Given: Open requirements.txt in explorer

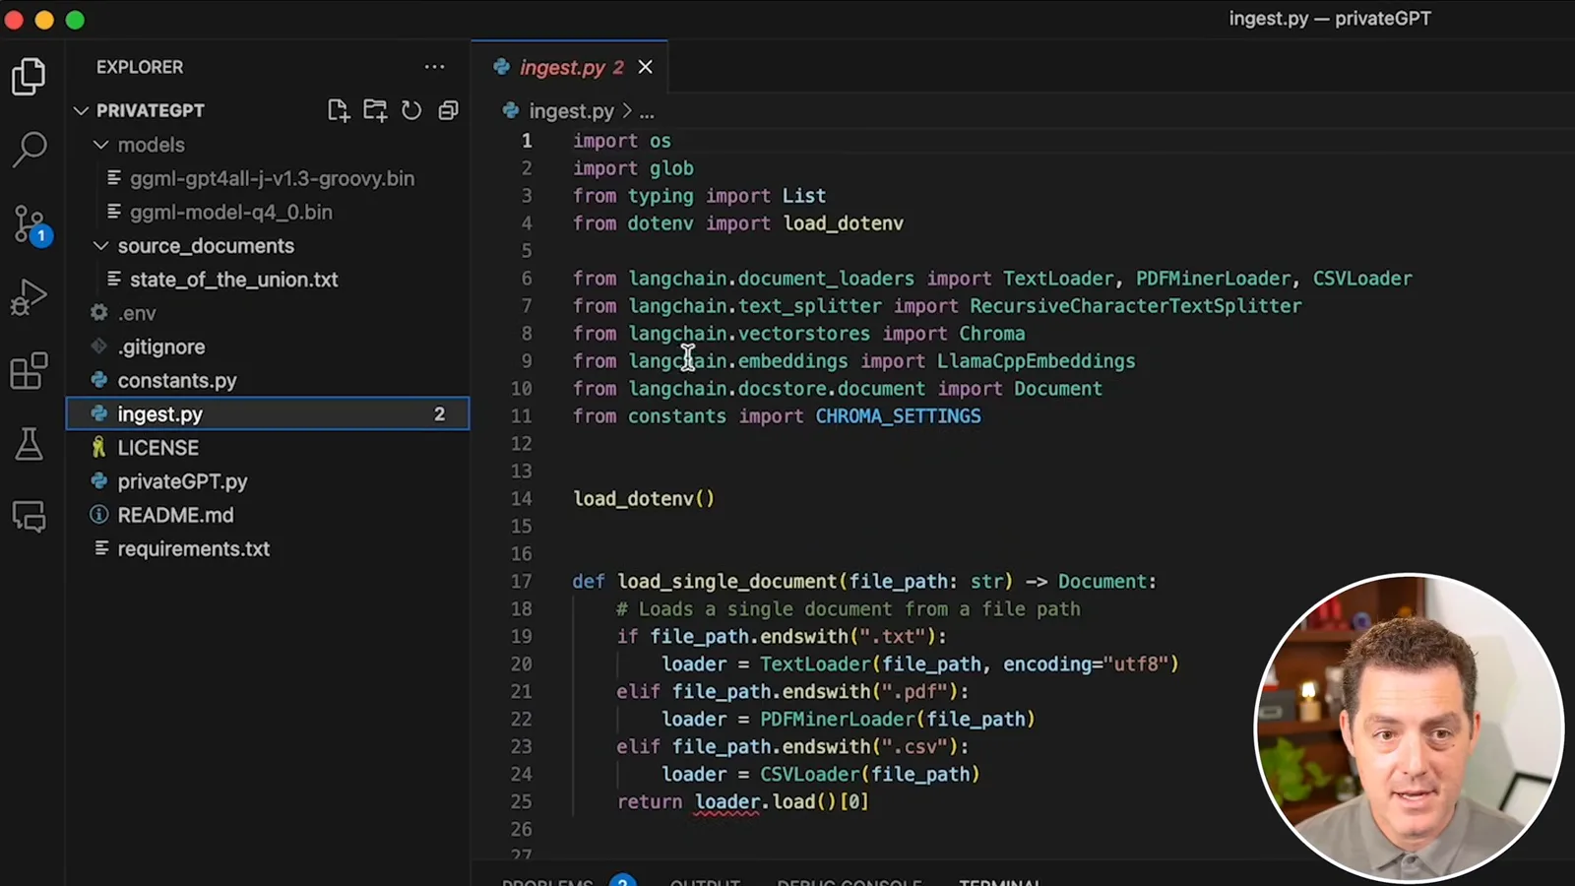Looking at the screenshot, I should 193,548.
